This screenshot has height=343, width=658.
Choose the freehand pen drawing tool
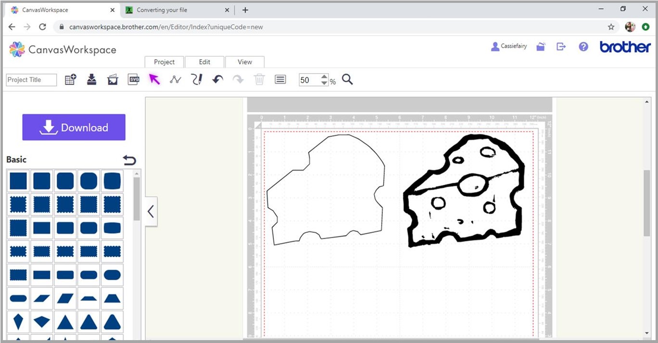pos(196,79)
